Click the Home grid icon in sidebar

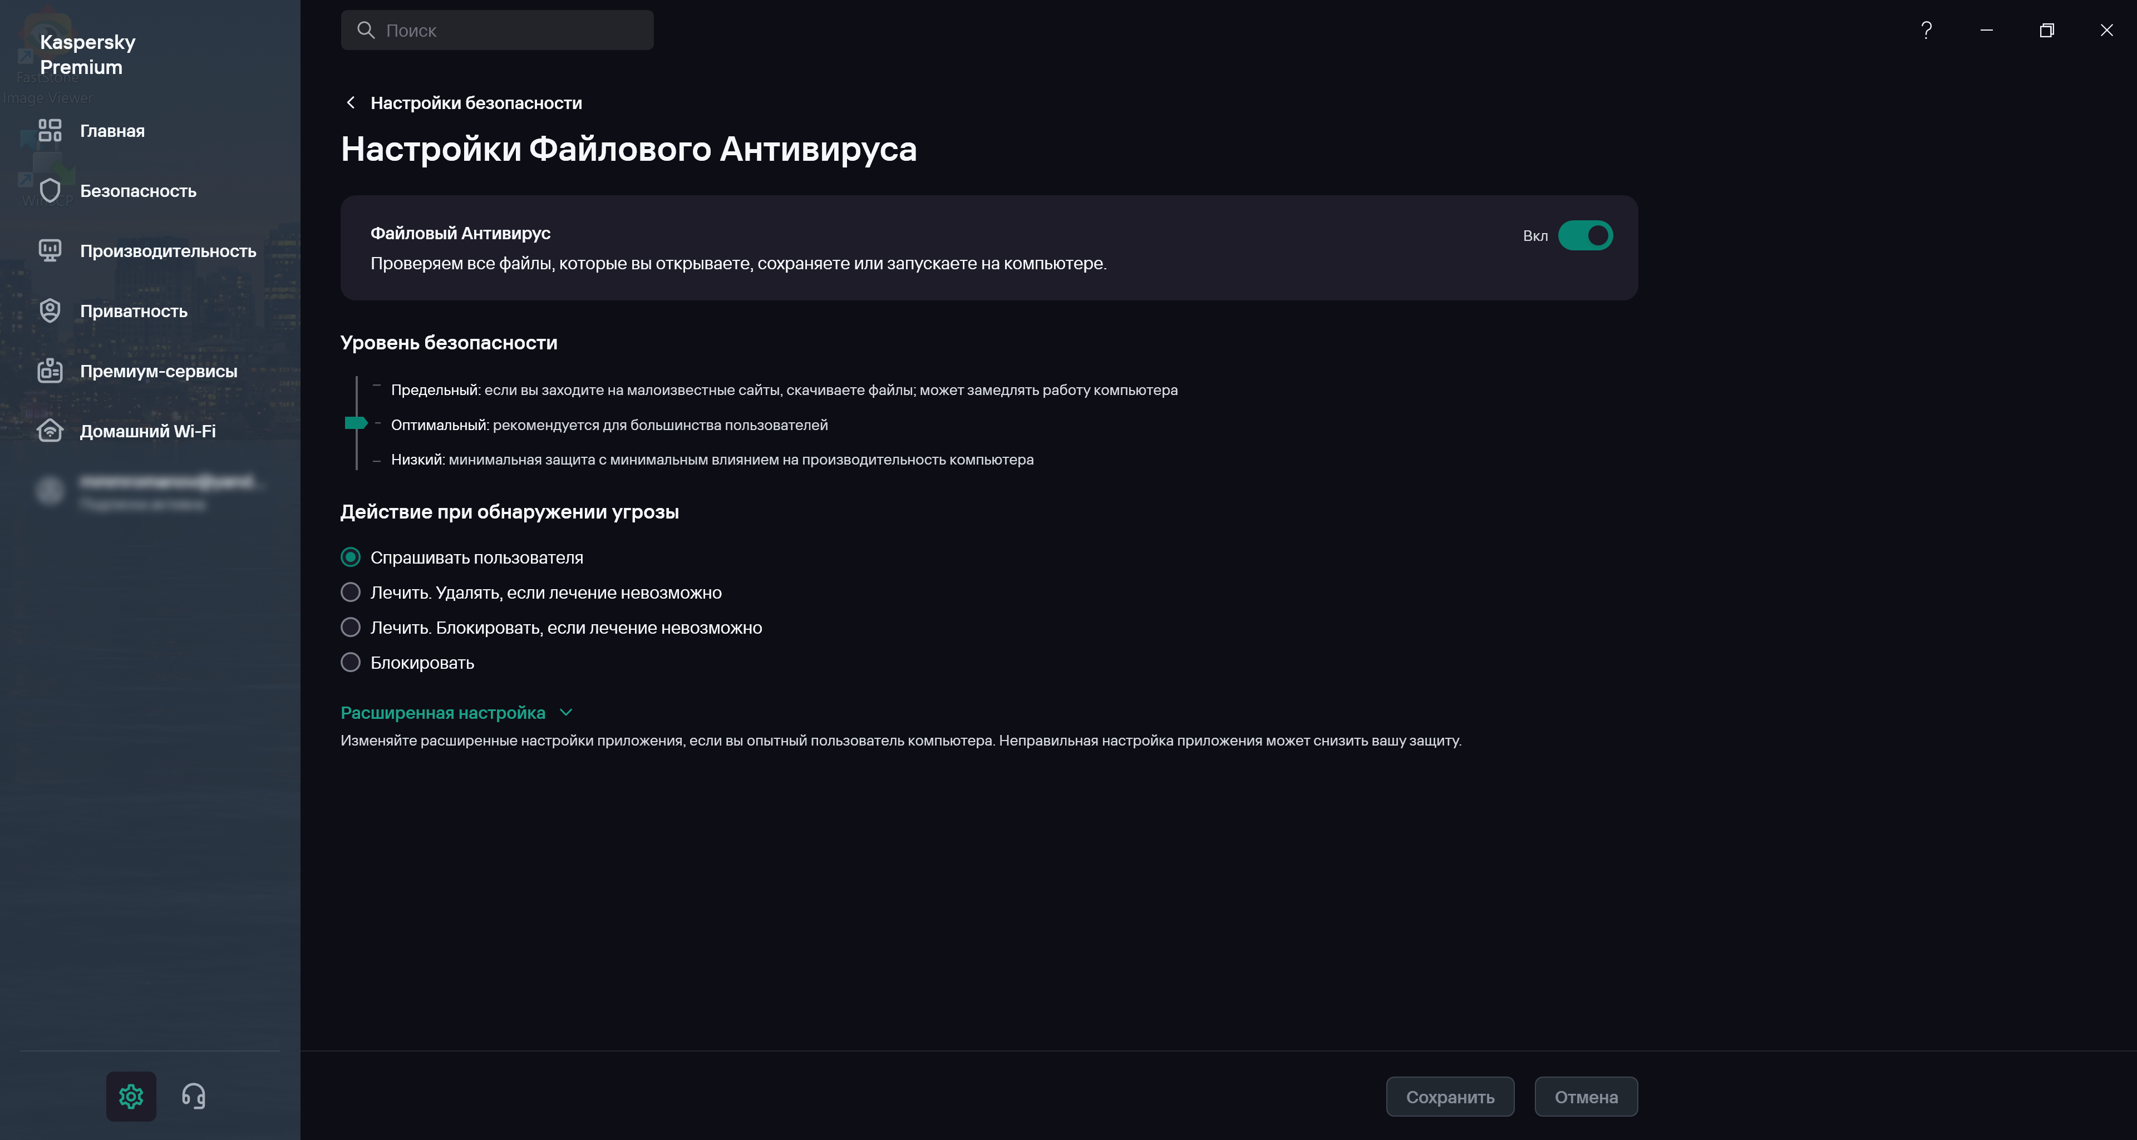click(x=50, y=131)
